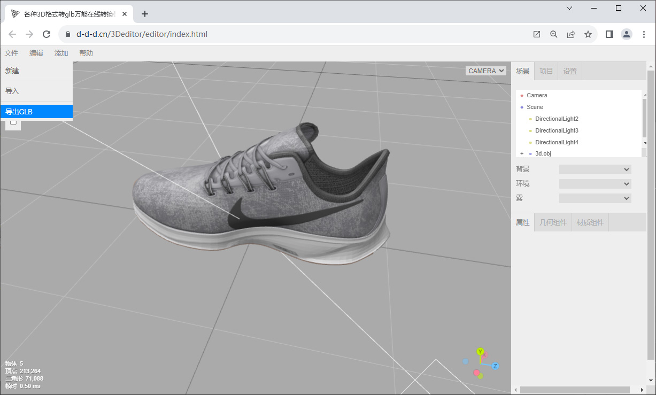Bookmark this page with the star
The height and width of the screenshot is (395, 656).
coord(588,34)
